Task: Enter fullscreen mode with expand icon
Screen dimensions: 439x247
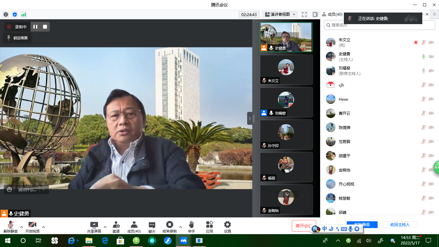Action: pyautogui.click(x=304, y=14)
